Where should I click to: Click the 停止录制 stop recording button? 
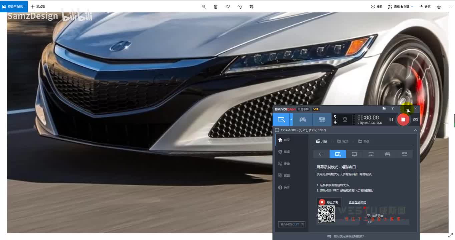click(x=329, y=202)
